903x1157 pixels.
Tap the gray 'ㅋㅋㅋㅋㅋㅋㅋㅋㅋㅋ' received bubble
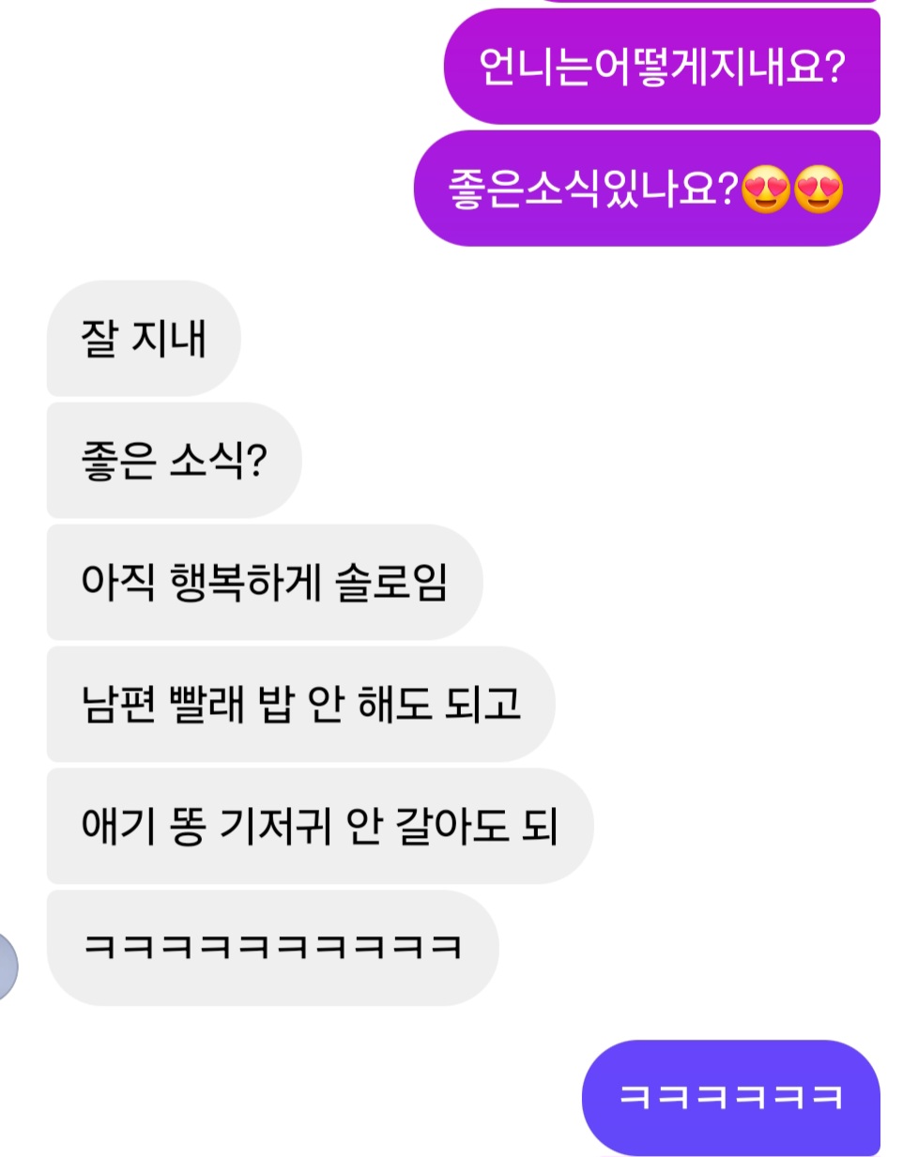click(272, 948)
